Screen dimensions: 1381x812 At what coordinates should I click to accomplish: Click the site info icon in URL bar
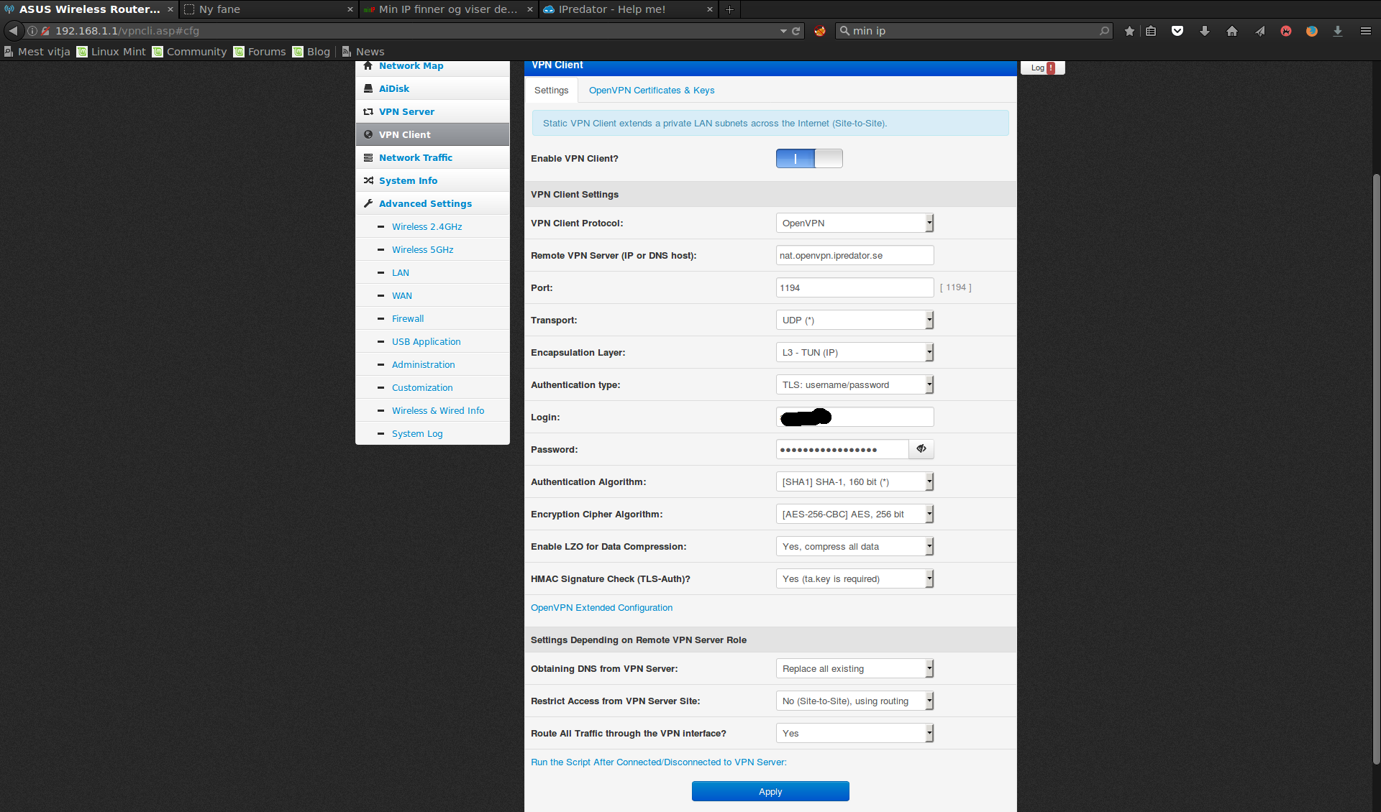pyautogui.click(x=32, y=31)
